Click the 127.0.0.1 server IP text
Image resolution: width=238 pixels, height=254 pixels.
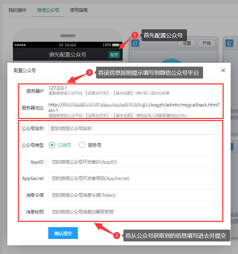tap(58, 88)
